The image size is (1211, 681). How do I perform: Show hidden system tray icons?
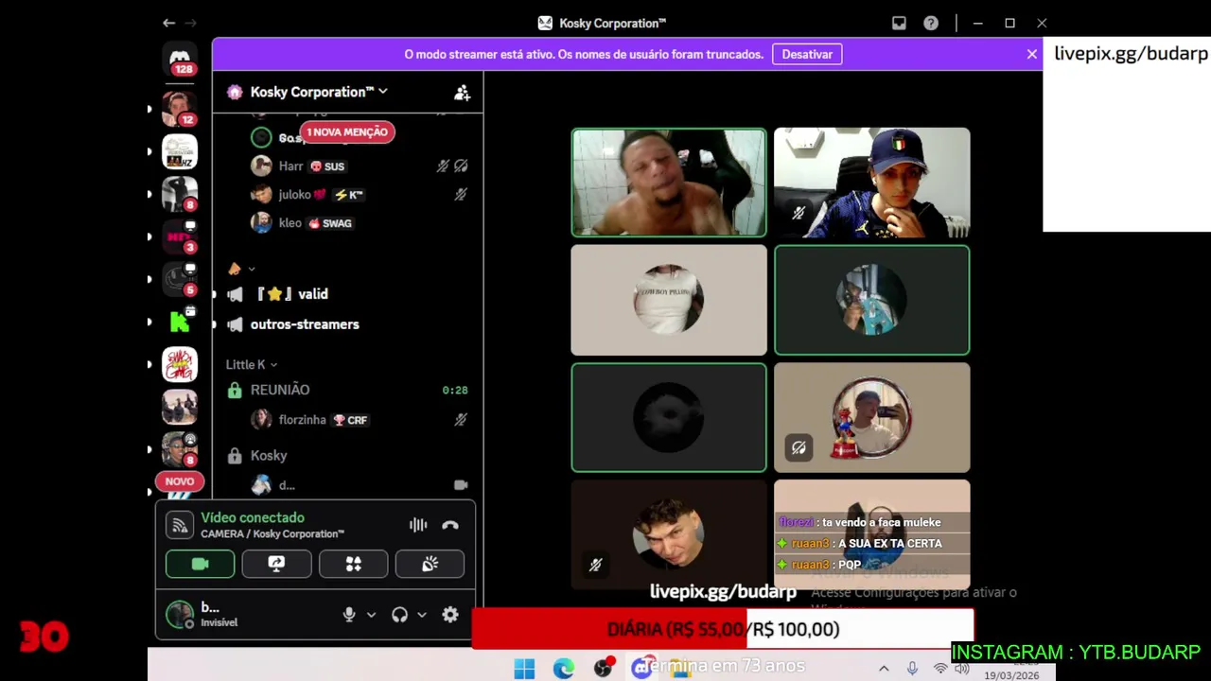[884, 669]
